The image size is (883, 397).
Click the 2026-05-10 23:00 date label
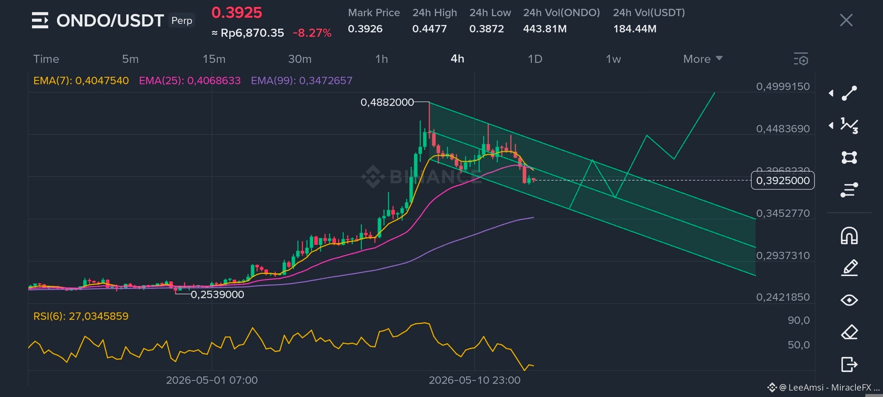pos(475,380)
